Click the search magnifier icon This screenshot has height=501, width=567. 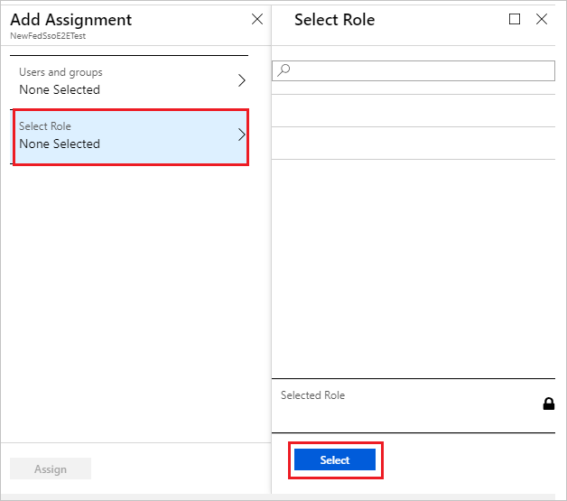283,70
